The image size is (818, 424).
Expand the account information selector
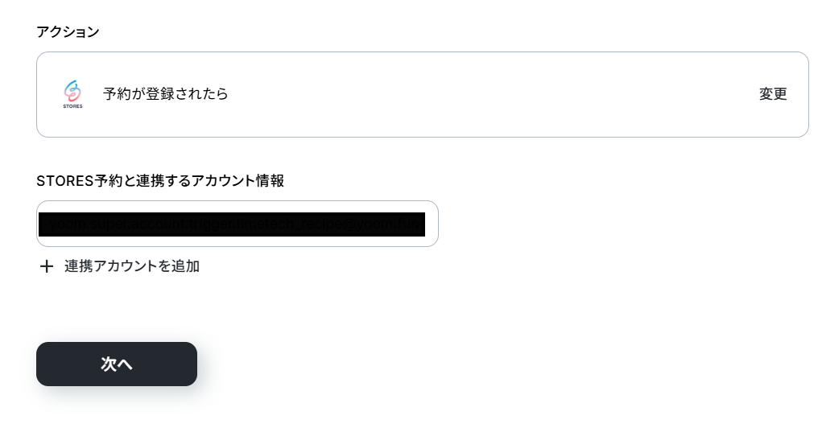pyautogui.click(x=238, y=224)
